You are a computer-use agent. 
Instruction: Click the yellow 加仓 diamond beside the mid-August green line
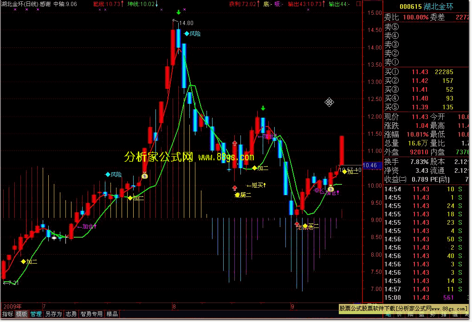pyautogui.click(x=255, y=168)
